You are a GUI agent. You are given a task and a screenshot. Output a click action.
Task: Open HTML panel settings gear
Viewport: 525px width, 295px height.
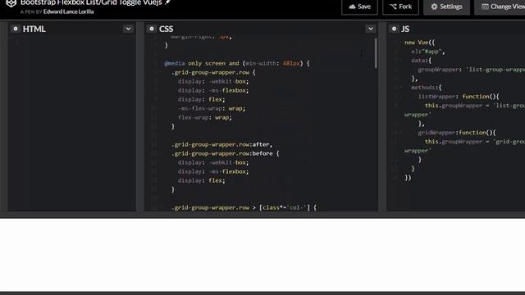[x=16, y=29]
